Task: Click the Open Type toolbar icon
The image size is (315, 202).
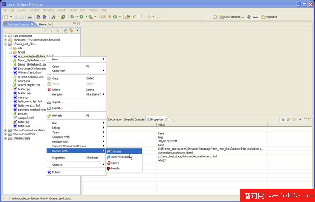Action: [128, 17]
